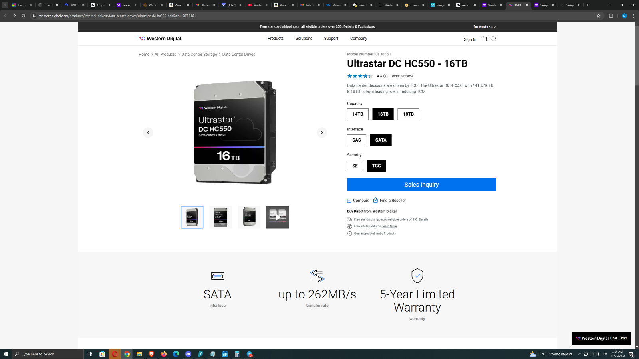Show hidden system tray icons

click(579, 354)
